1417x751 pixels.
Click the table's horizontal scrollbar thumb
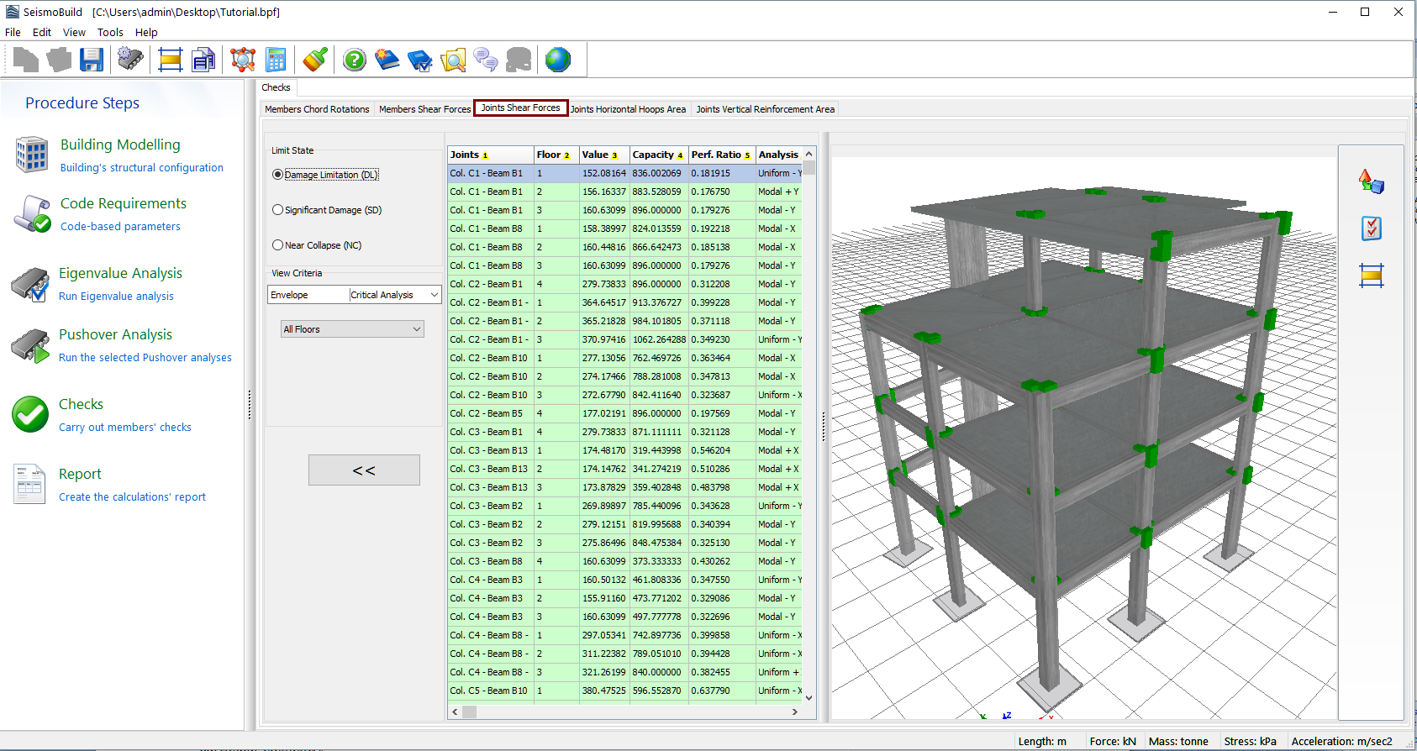tap(469, 712)
